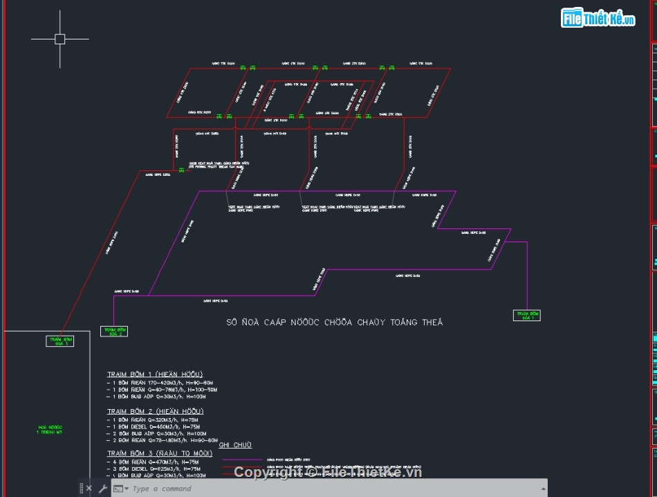Grab the command line drag grip handle

[x=81, y=489]
